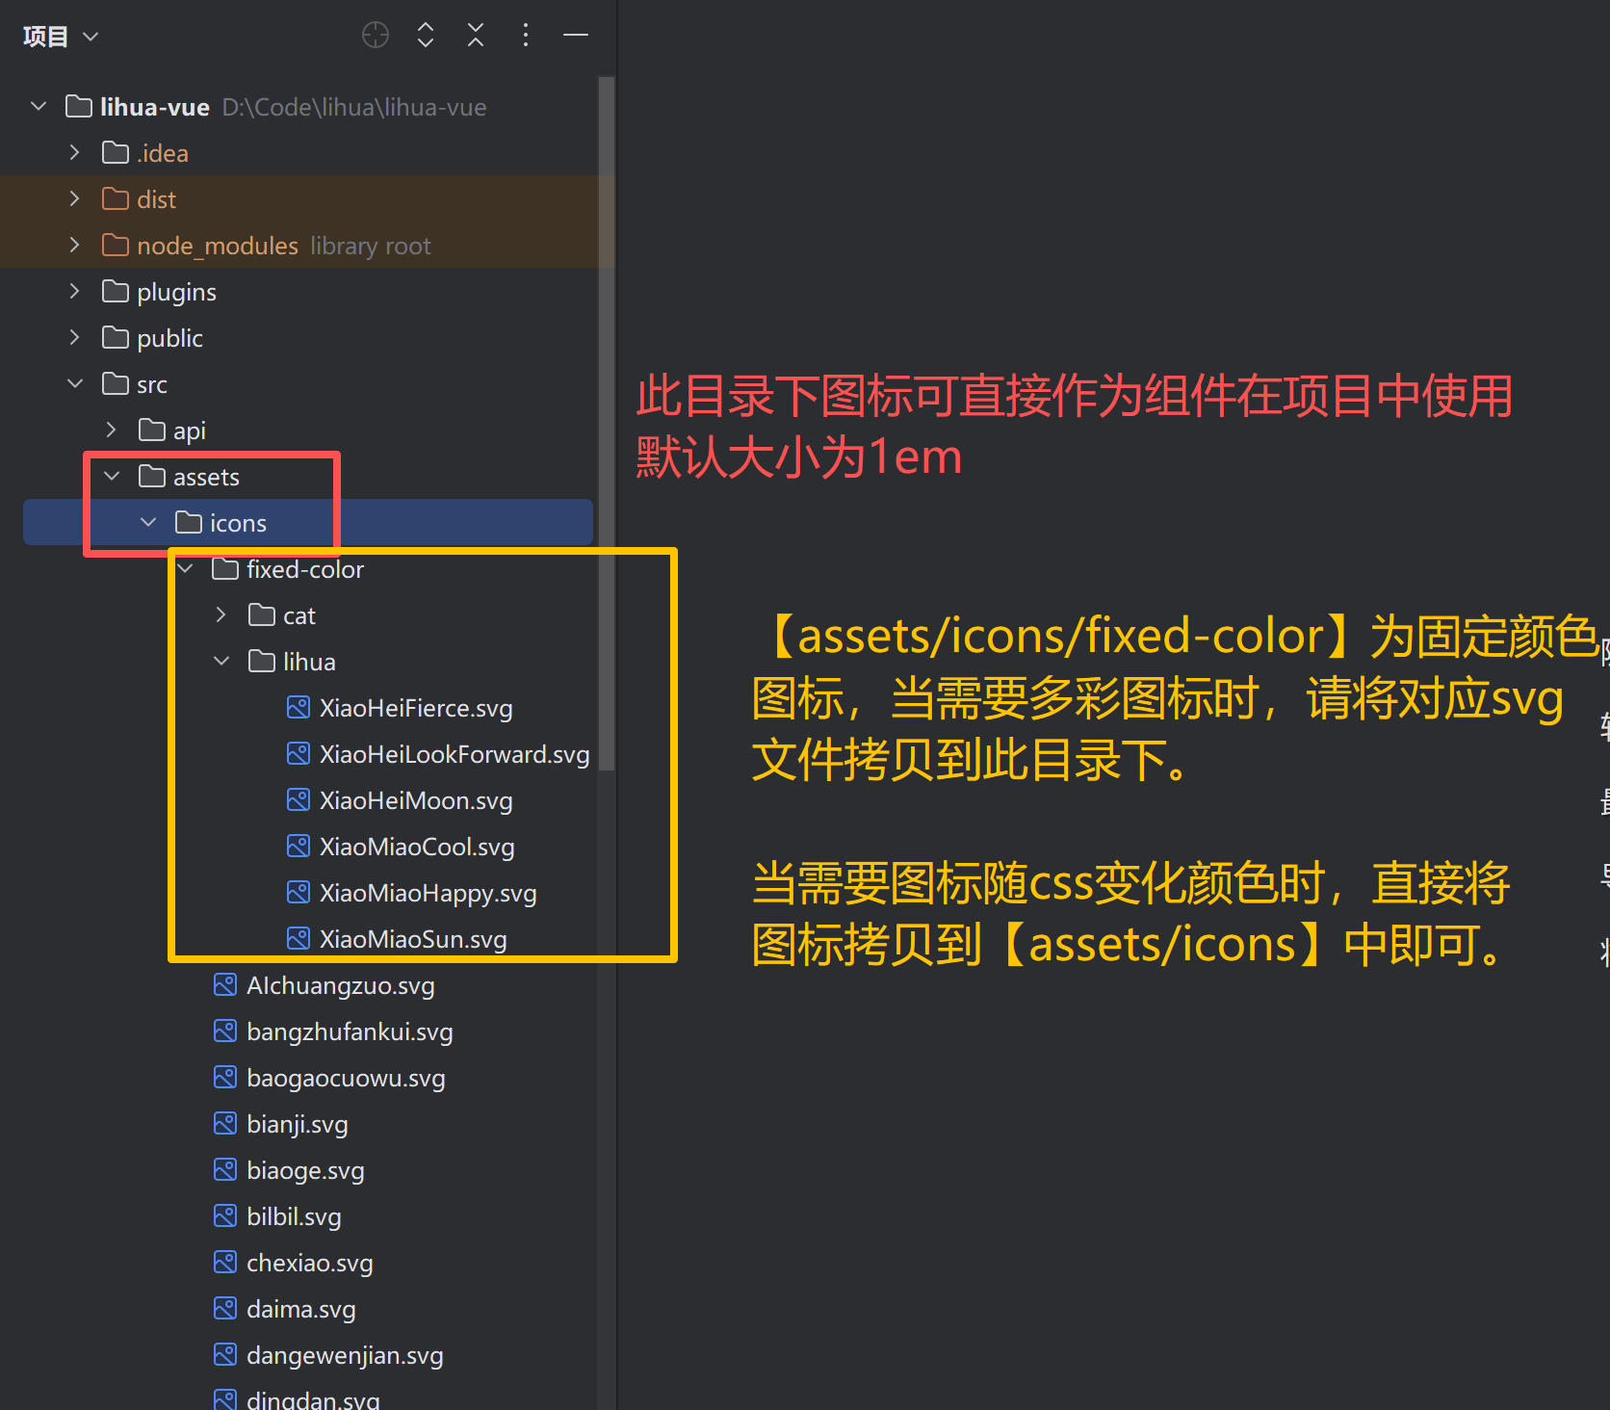Click the project tree vertical scrollbar
Image resolution: width=1610 pixels, height=1410 pixels.
[x=606, y=424]
